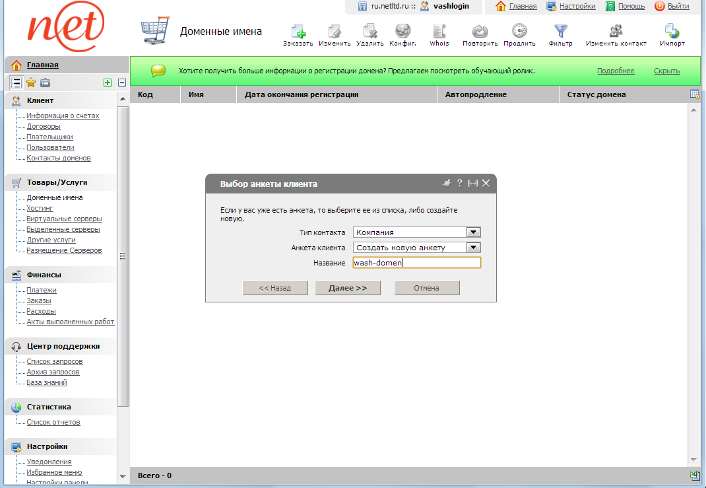Screen dimensions: 706x488
Task: Expand all menu sections with plus icon
Action: [108, 83]
